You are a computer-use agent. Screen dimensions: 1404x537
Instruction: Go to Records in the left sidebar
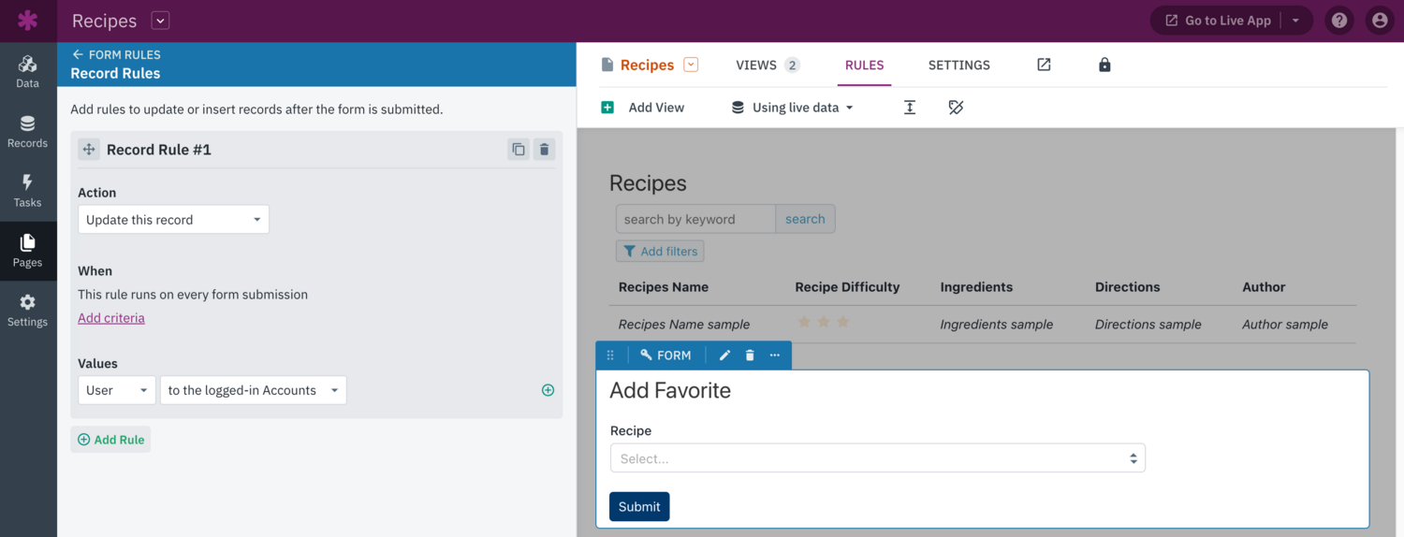pos(27,132)
